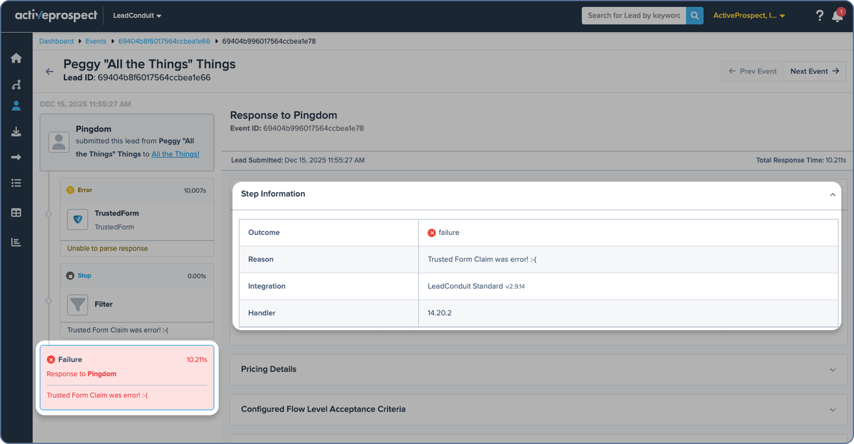Click the Failure duration 10.211s
Image resolution: width=854 pixels, height=444 pixels.
196,360
